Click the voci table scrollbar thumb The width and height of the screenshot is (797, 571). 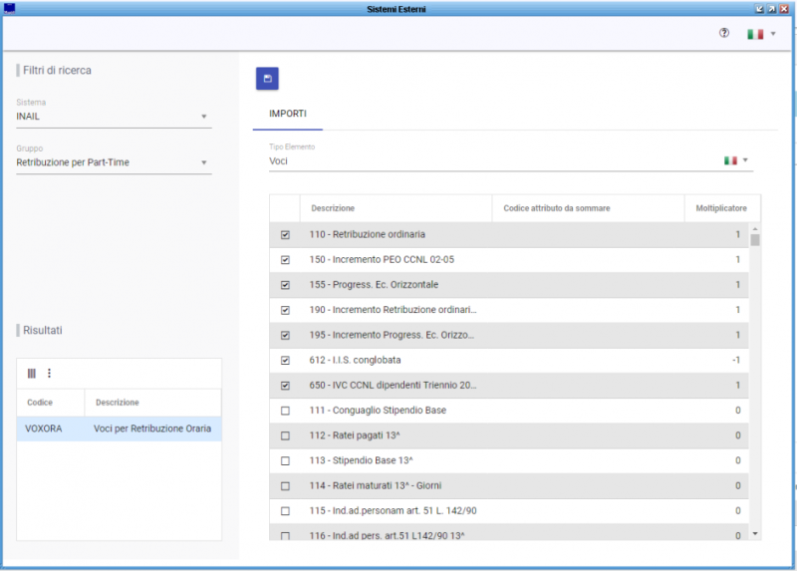[755, 240]
